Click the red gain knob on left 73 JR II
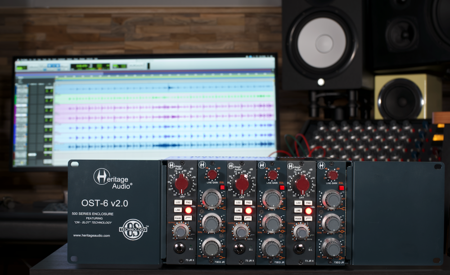 point(182,184)
